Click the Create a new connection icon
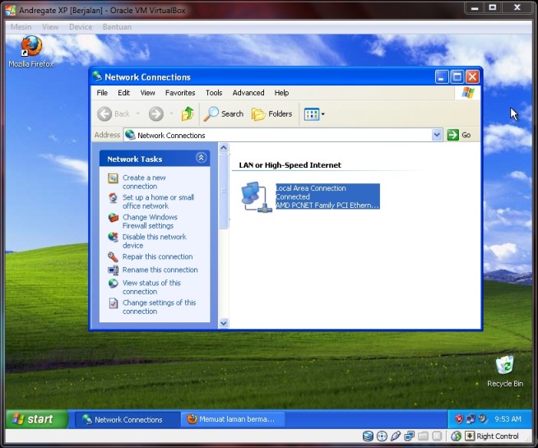Viewport: 538px width, 448px height. [x=113, y=178]
